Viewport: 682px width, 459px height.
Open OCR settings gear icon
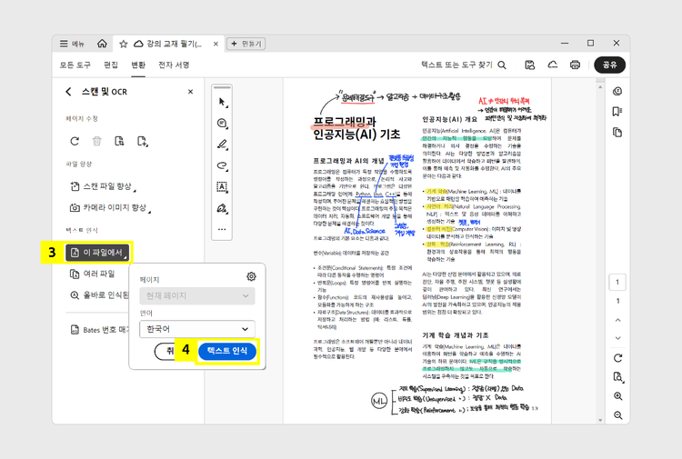tap(251, 276)
